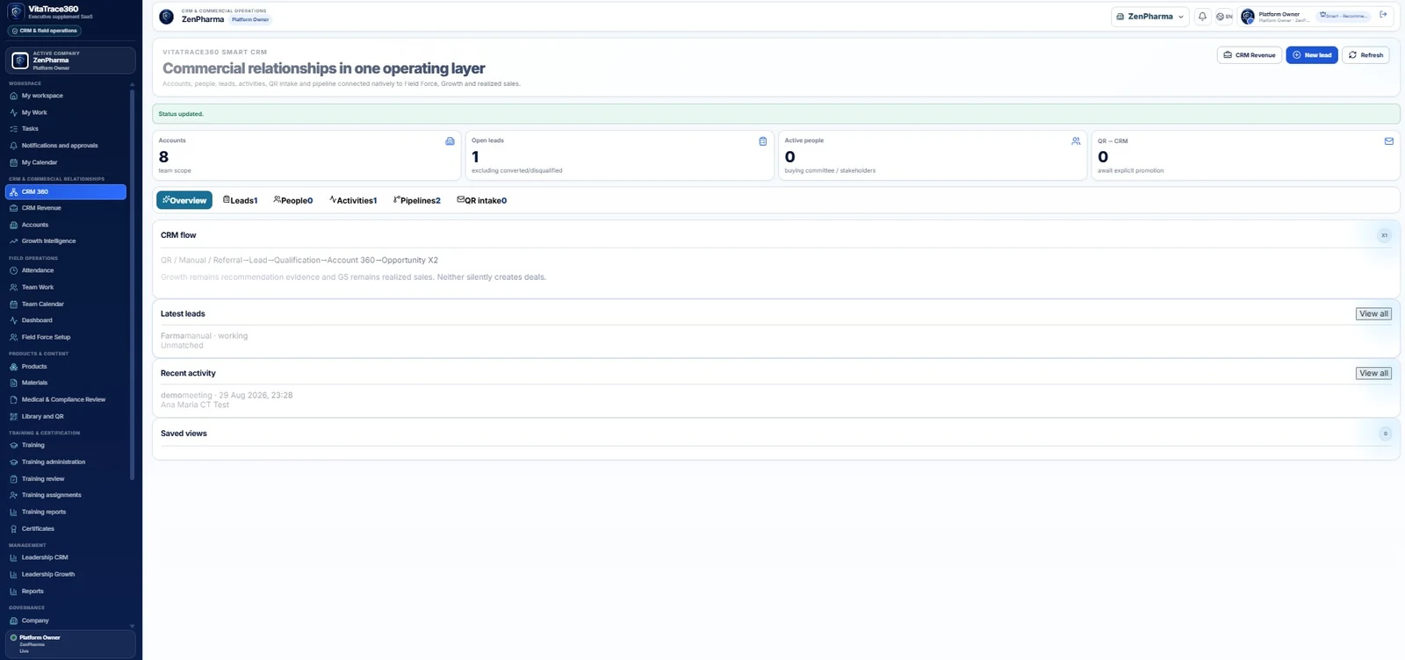Click the briefcase icon beside sidebar CRM Revenue
1405x660 pixels.
(x=13, y=208)
